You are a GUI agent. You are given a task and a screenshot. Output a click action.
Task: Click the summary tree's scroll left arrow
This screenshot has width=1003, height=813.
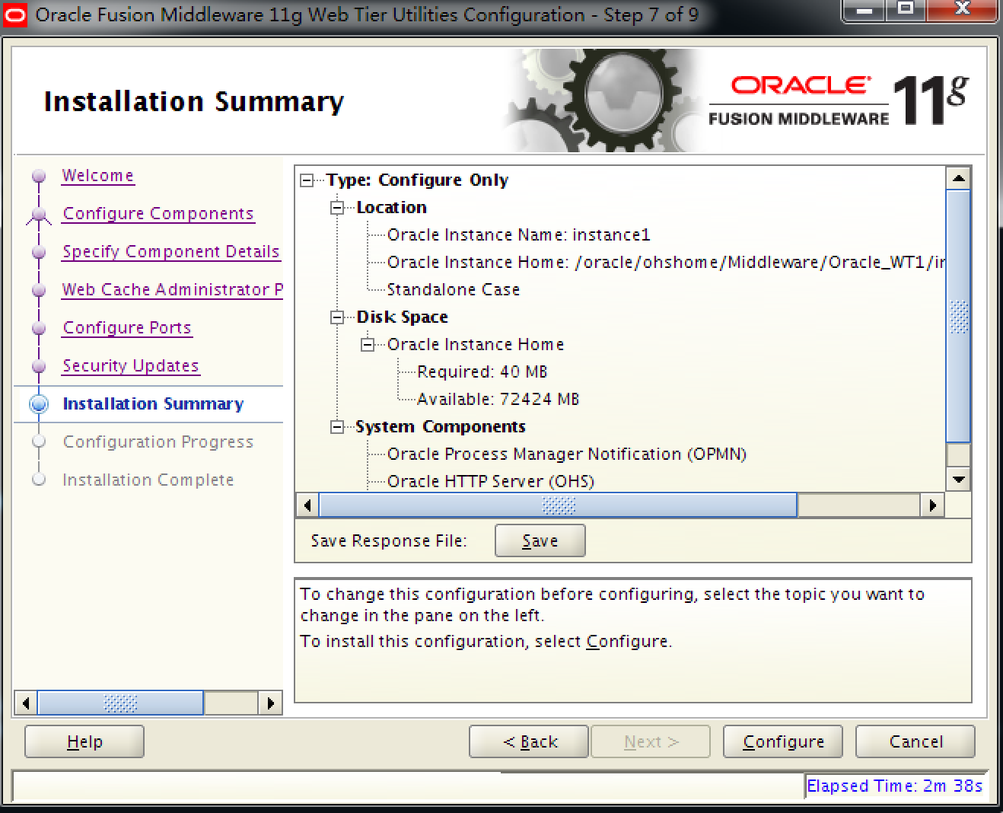coord(307,505)
